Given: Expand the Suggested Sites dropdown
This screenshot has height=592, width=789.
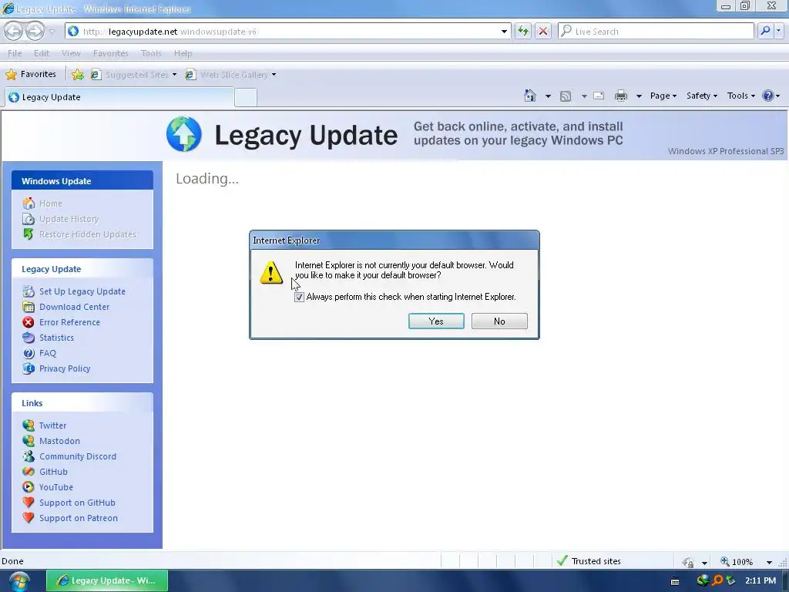Looking at the screenshot, I should [175, 75].
